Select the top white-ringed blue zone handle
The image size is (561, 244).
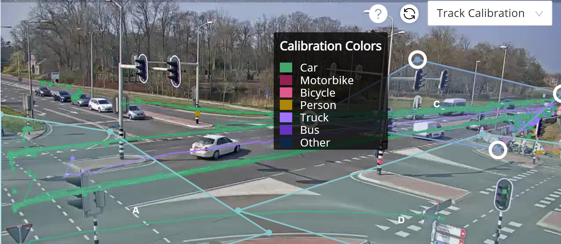418,60
